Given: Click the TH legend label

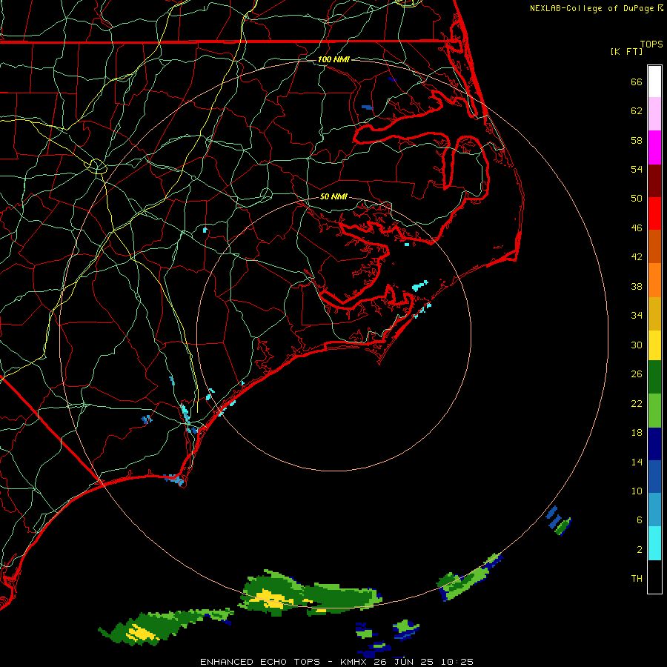Looking at the screenshot, I should click(637, 578).
